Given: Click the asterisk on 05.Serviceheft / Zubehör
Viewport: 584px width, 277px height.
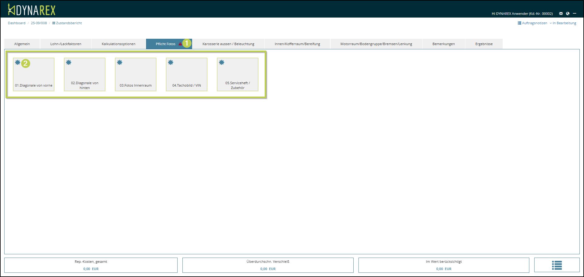Looking at the screenshot, I should pos(222,63).
